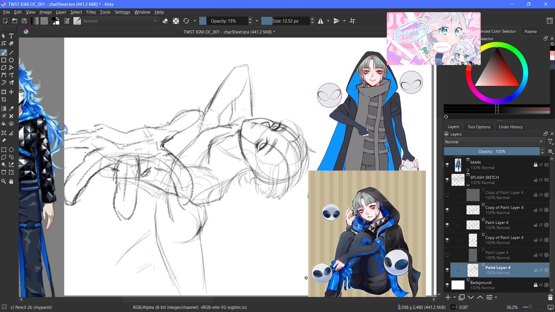The width and height of the screenshot is (555, 312).
Task: Toggle alpha inherit on SPLASH SKETCH layer
Action: pyautogui.click(x=541, y=179)
